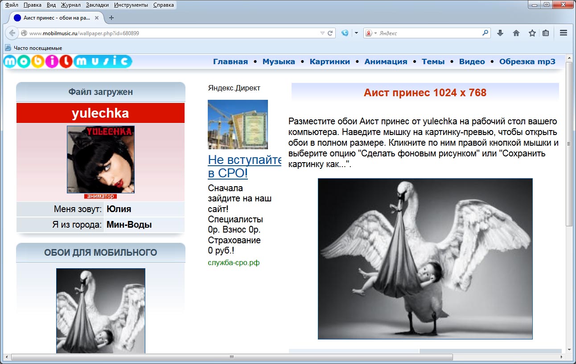Bookmark this page with the star icon
576x364 pixels.
532,33
